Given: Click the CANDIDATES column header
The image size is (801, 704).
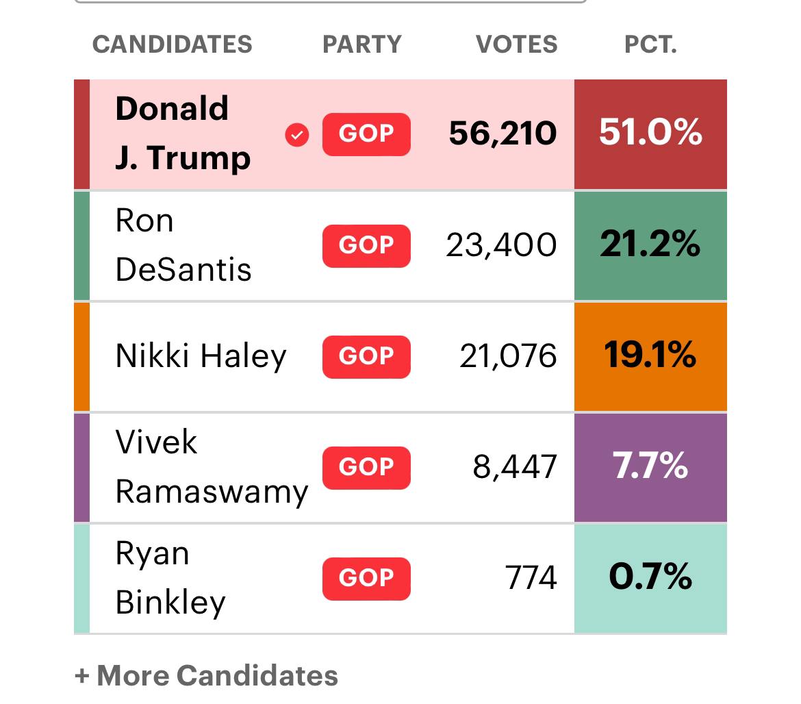Looking at the screenshot, I should tap(173, 45).
